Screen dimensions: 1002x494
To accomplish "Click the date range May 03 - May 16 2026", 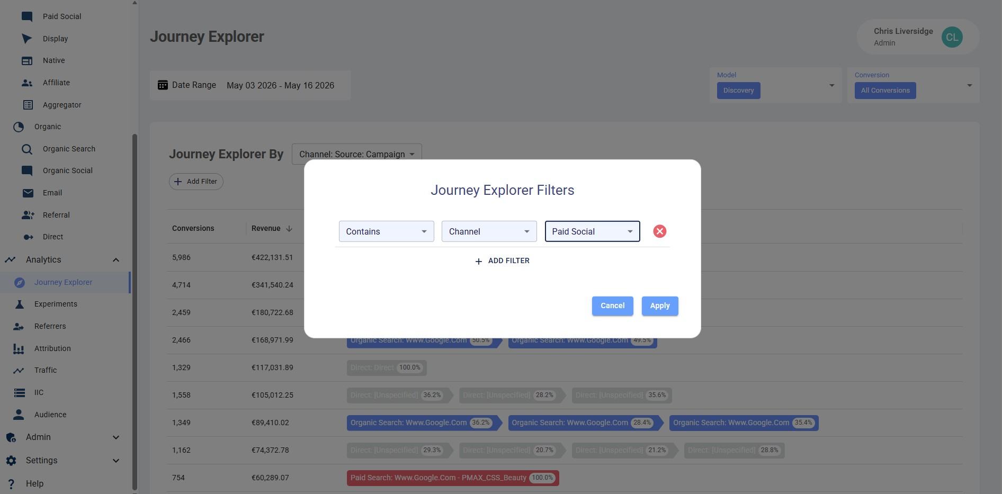I will [280, 85].
